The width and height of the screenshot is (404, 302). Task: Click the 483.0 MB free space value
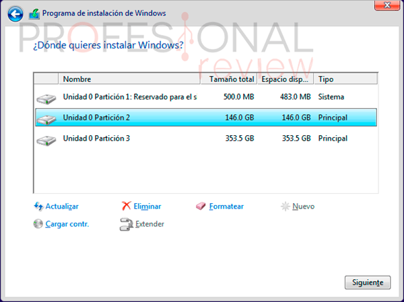(x=296, y=97)
